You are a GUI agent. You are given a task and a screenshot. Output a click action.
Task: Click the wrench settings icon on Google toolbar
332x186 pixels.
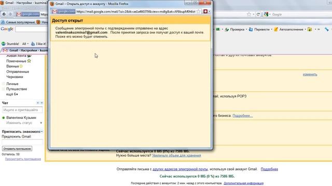327,29
